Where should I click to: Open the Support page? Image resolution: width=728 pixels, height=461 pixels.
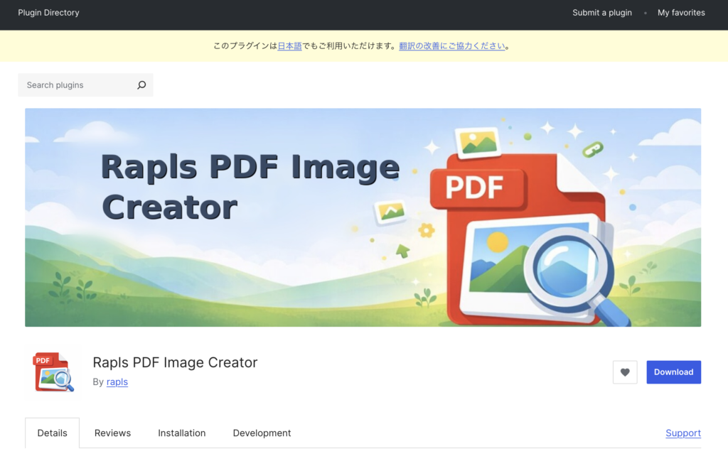click(x=682, y=433)
